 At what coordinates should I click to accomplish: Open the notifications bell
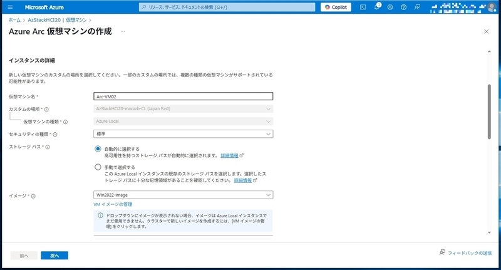click(377, 6)
